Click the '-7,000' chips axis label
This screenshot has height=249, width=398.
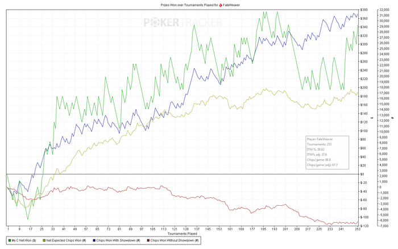coord(384,226)
